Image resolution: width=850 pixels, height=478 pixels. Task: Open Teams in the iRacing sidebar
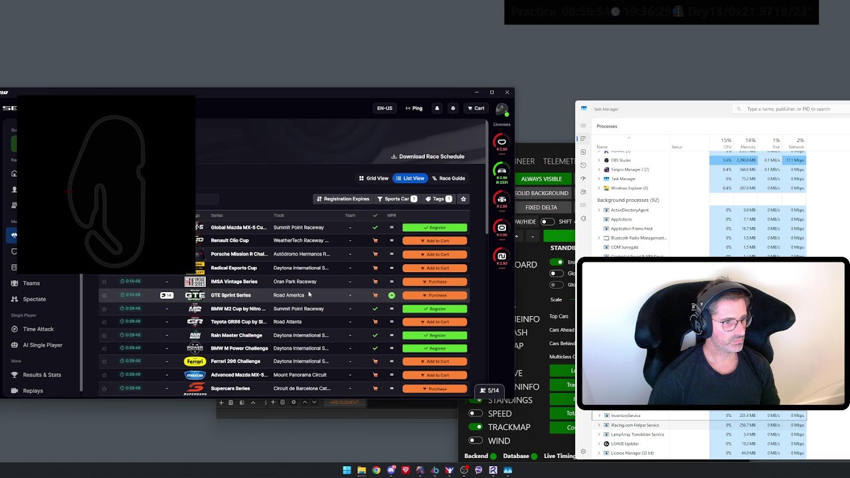[x=31, y=283]
